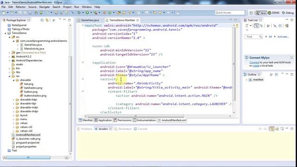Click the All working set link
297x167 pixels.
click(270, 37)
